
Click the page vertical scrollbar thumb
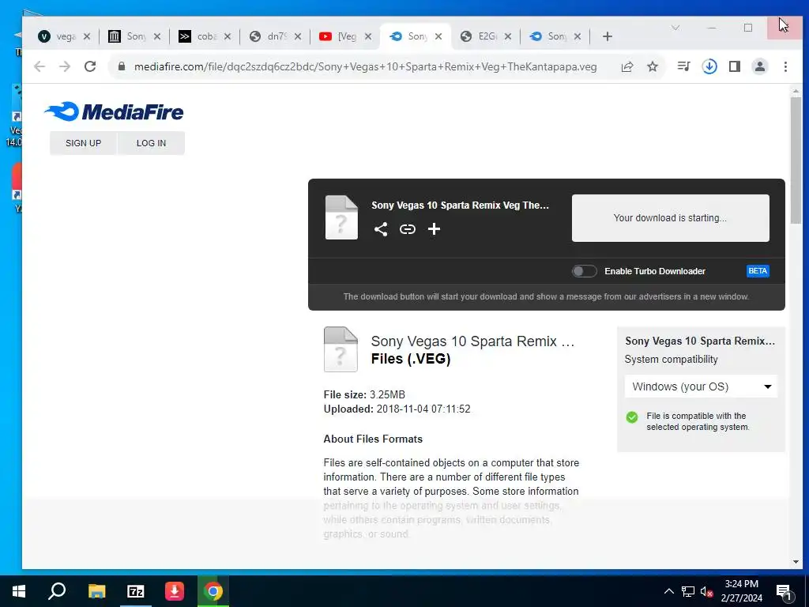pos(796,160)
